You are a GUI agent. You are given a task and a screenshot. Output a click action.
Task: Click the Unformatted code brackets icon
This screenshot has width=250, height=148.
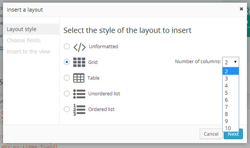click(x=79, y=47)
